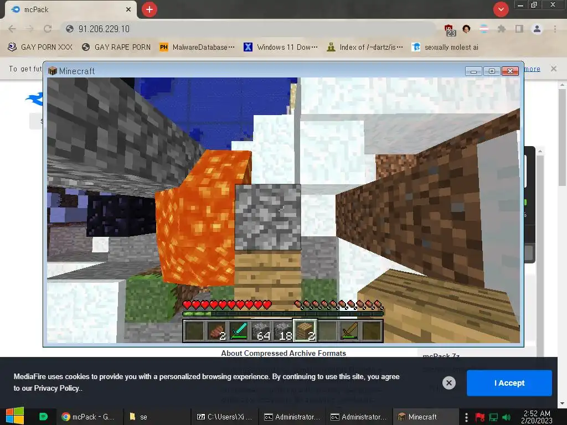Screen dimensions: 567x425
Task: Open the Chrome three-dot menu
Action: (555, 29)
